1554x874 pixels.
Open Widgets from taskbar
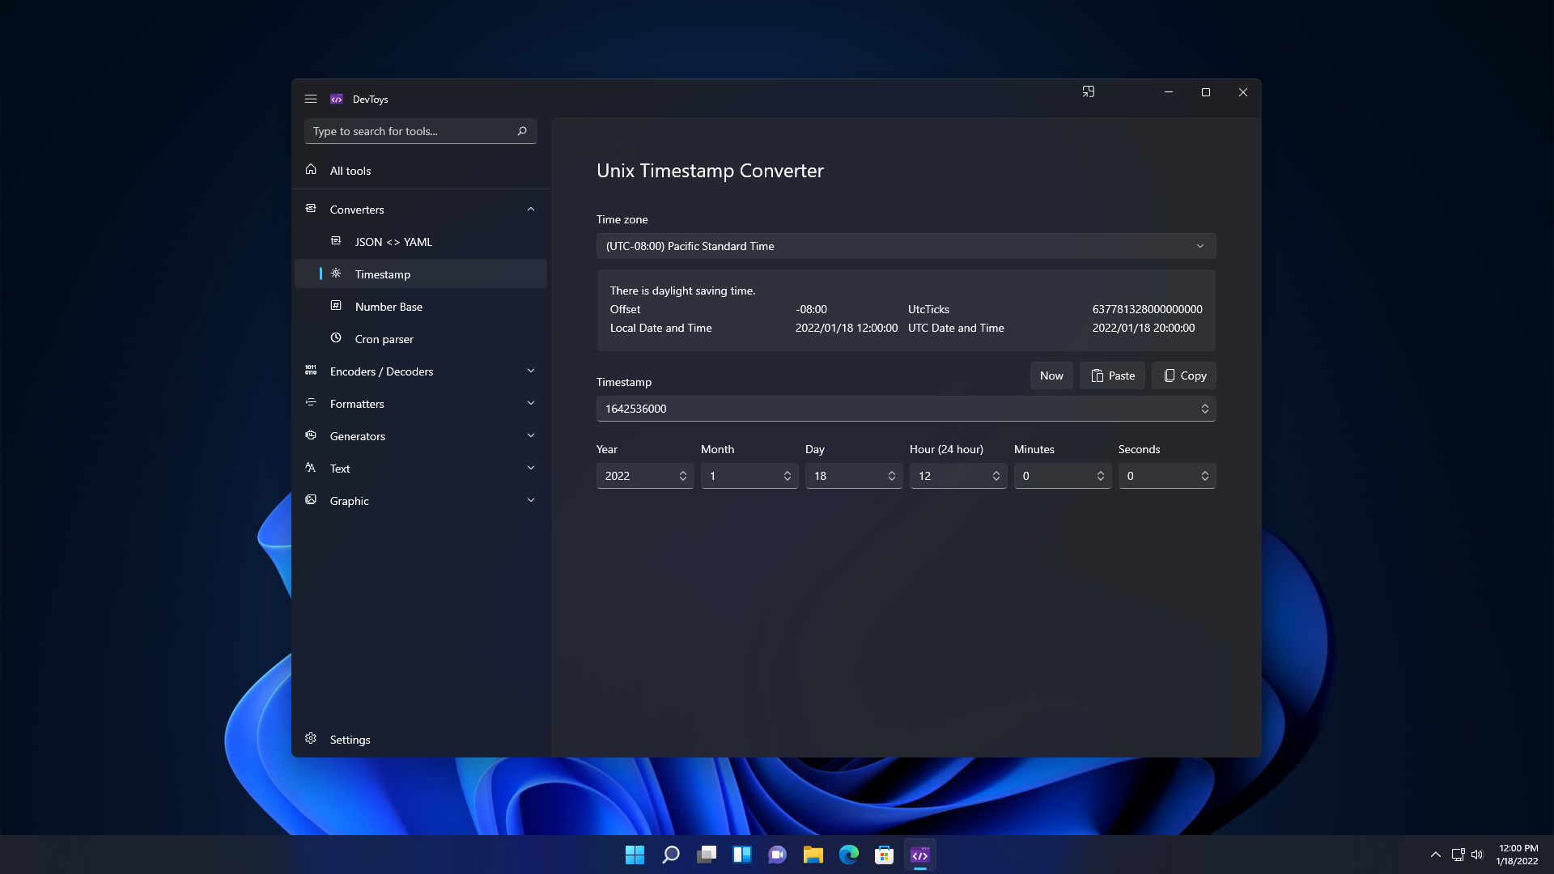tap(742, 855)
